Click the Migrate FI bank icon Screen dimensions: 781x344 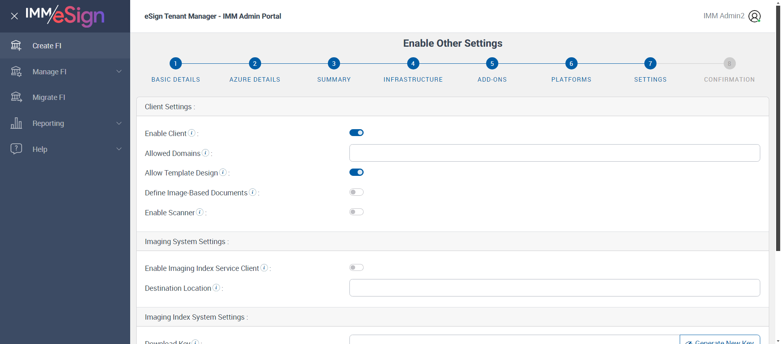pyautogui.click(x=16, y=97)
